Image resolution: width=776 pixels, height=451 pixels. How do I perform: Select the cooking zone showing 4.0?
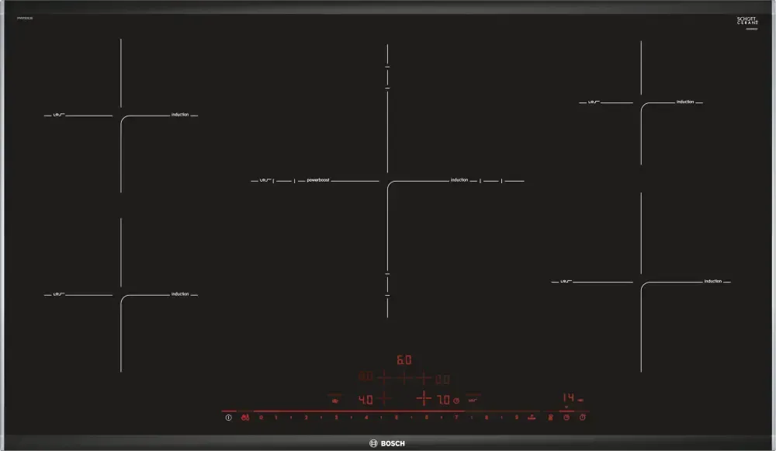tap(365, 400)
